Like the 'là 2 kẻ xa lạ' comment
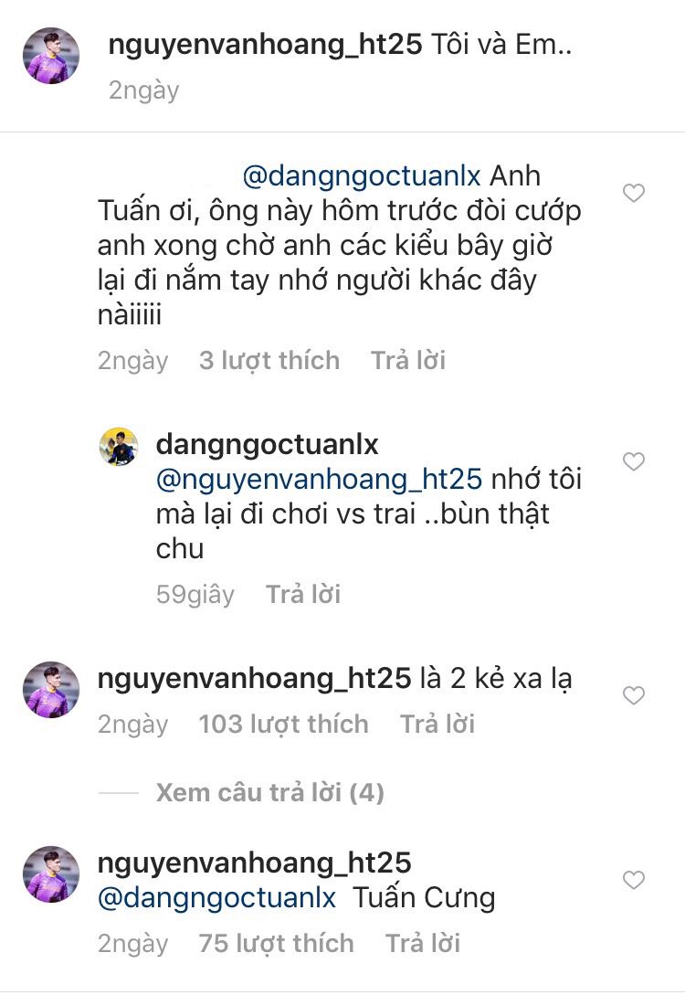 click(633, 696)
